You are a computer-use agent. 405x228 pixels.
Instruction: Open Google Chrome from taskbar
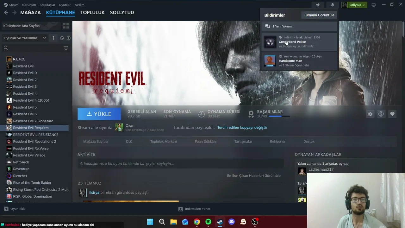pyautogui.click(x=197, y=222)
